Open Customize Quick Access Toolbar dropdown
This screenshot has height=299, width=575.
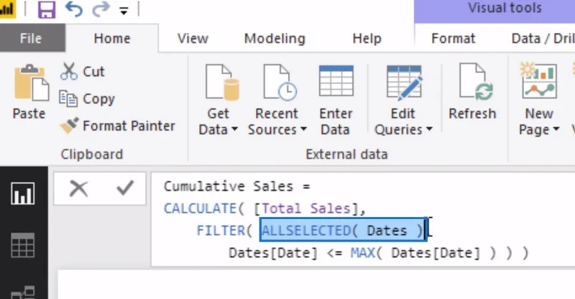click(124, 11)
